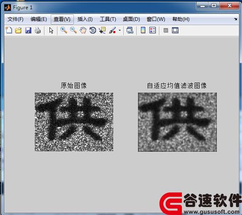242x215 pixels.
Task: Enable the Data Cursor tool
Action: pos(102,30)
